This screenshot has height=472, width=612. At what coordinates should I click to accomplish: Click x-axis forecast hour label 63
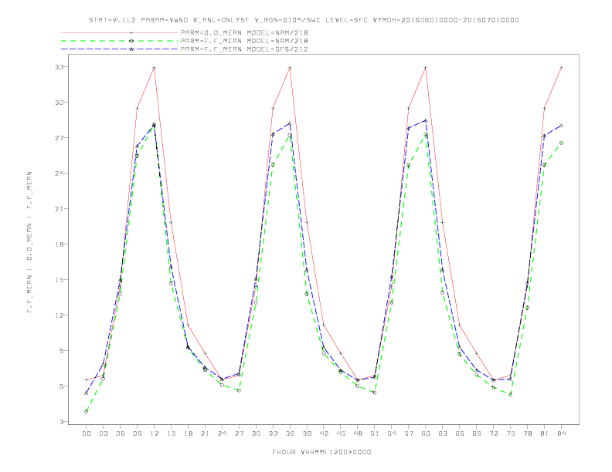click(x=443, y=433)
